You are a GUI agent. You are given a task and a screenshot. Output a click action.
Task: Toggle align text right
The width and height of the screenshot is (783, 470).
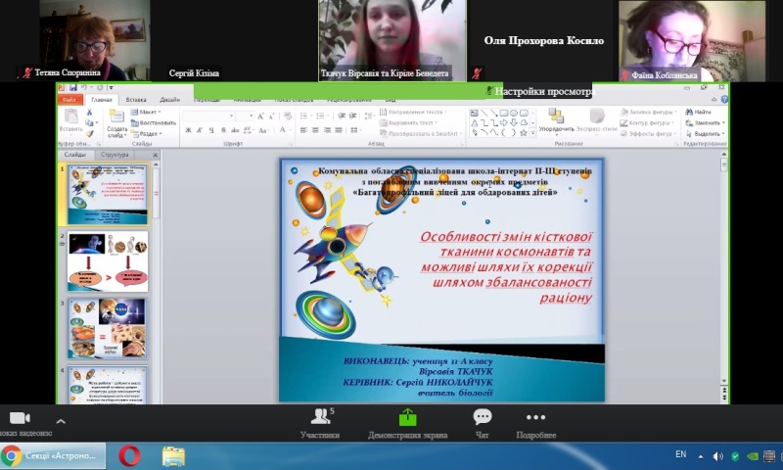click(327, 130)
